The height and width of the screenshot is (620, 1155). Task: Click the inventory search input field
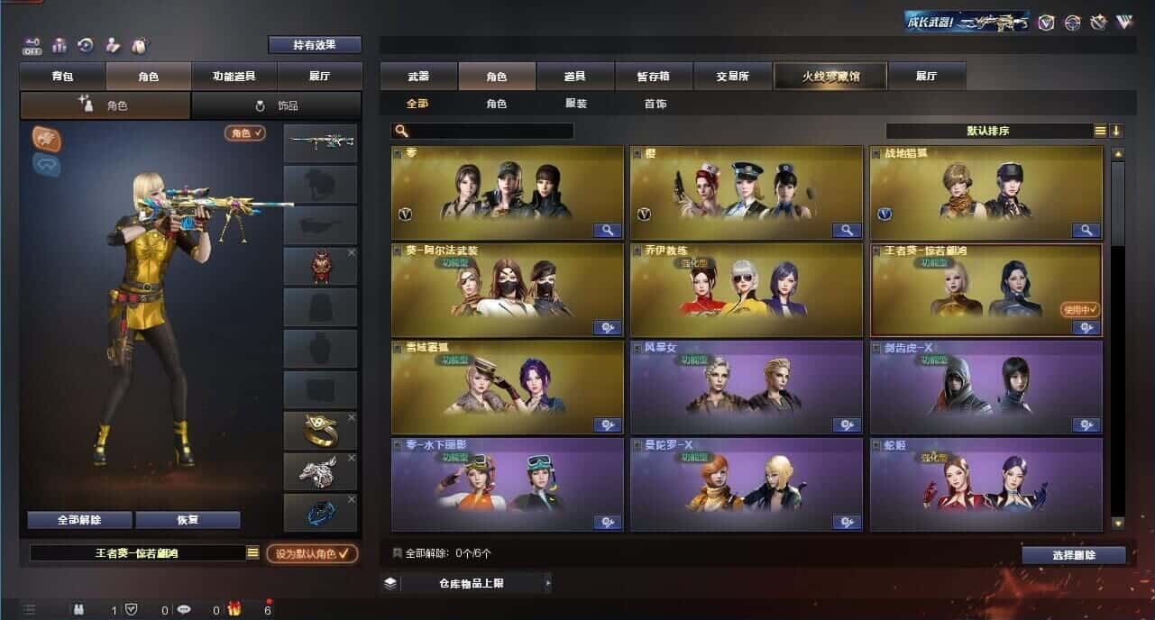(x=482, y=132)
